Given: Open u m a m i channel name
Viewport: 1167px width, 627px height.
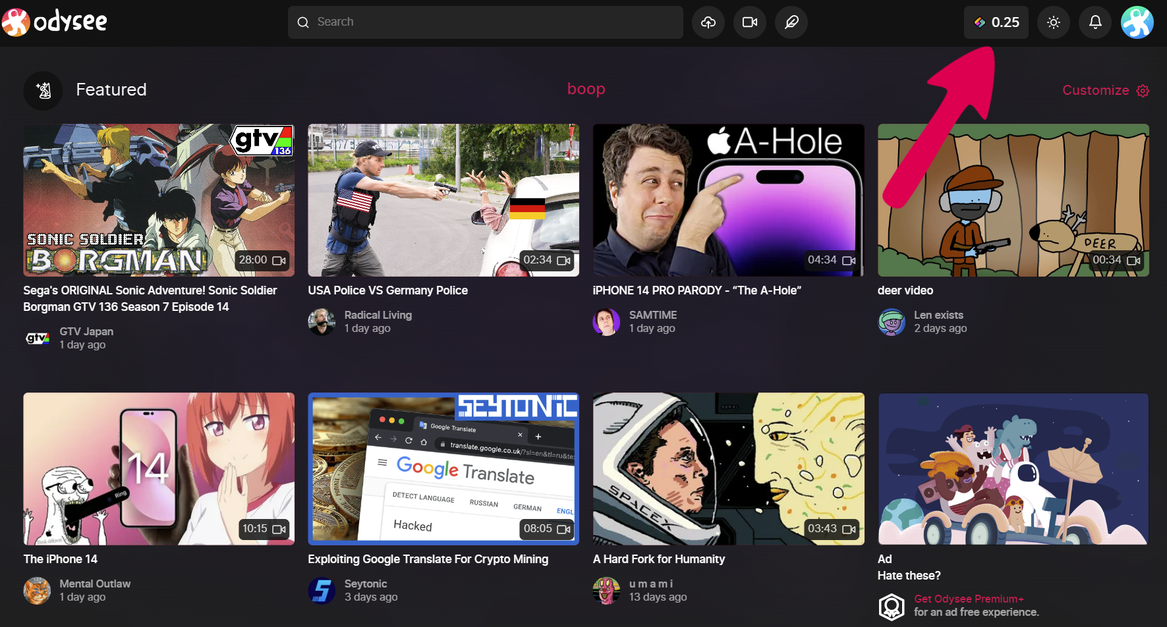Looking at the screenshot, I should [x=650, y=584].
